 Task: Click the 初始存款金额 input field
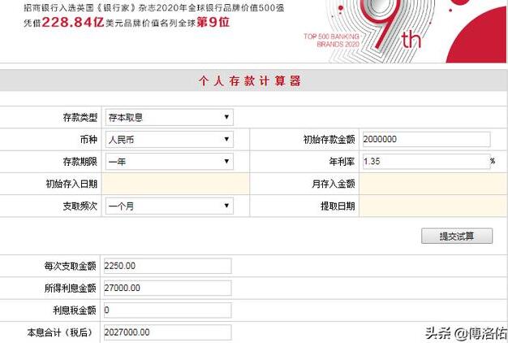[426, 139]
